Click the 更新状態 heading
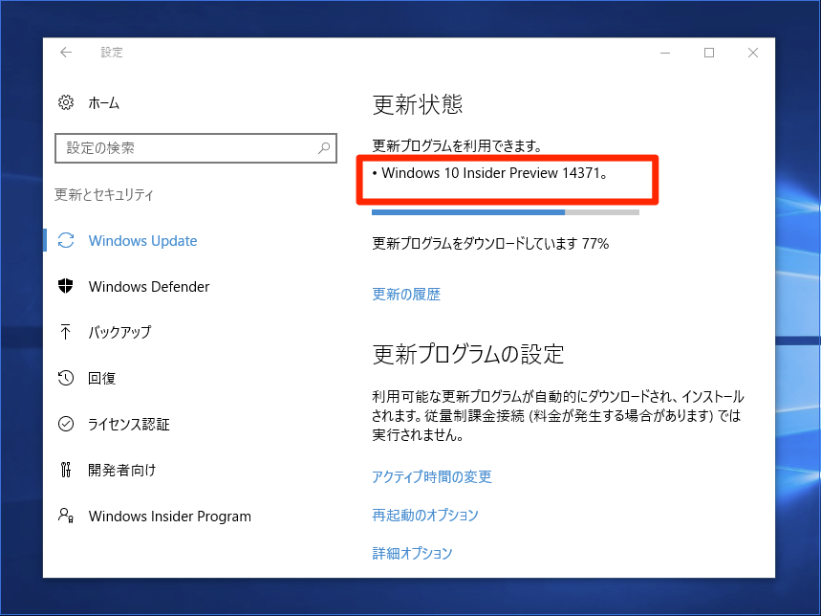Viewport: 821px width, 616px height. click(x=418, y=104)
